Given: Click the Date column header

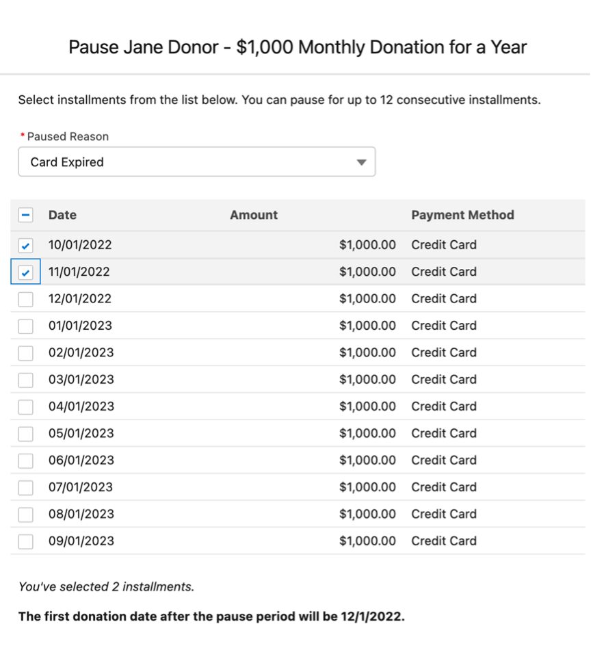Looking at the screenshot, I should tap(62, 215).
